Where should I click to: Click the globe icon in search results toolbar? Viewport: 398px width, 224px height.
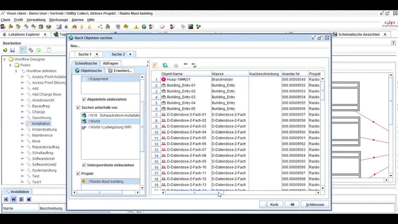(165, 65)
